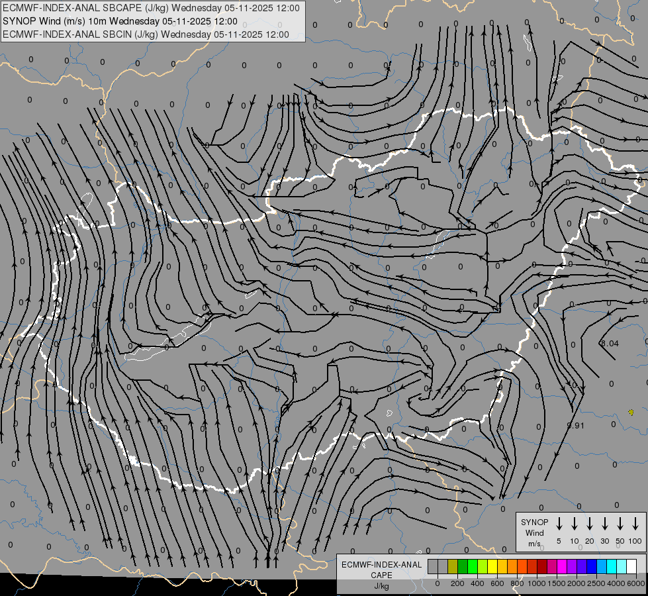Click the 400 tick on CAPE scale
648x596 pixels.
tap(477, 583)
